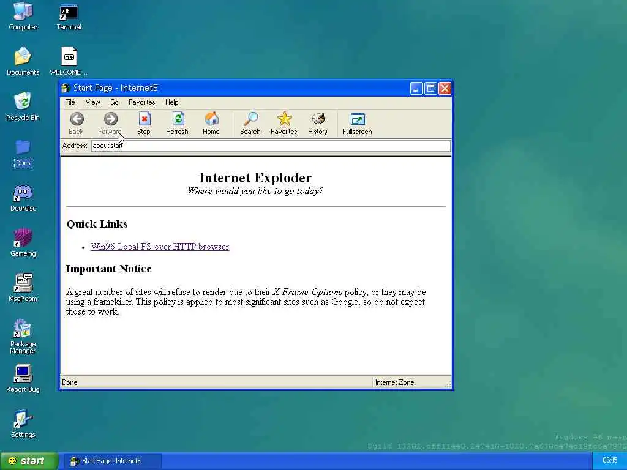
Task: Open the Settings desktop shortcut
Action: click(23, 419)
